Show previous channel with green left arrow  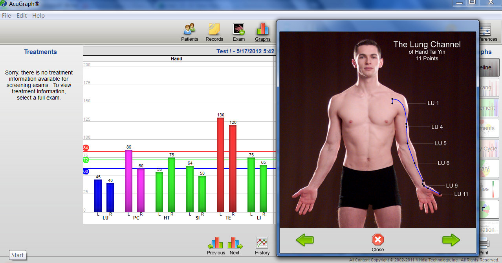coord(305,240)
